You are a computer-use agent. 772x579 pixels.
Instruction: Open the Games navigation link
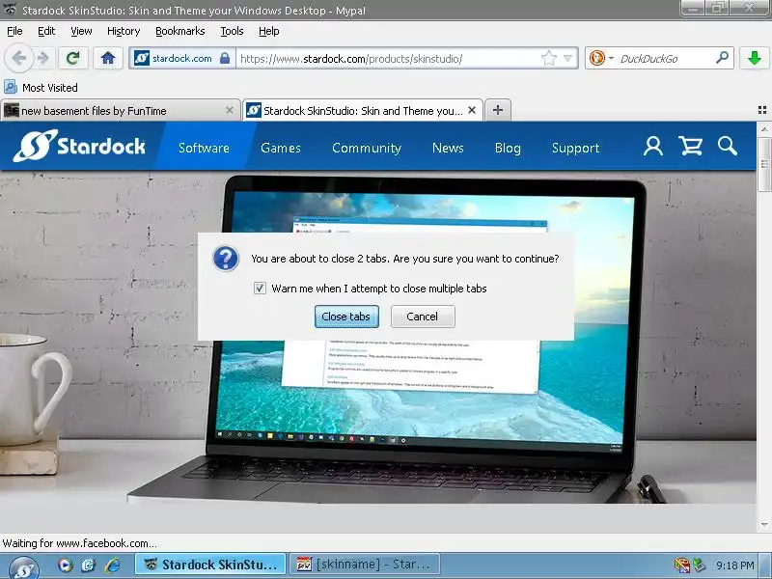click(281, 148)
